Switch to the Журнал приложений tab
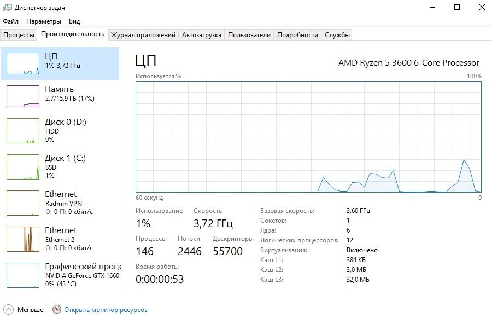Screen dimensions: 492x318 tap(143, 35)
